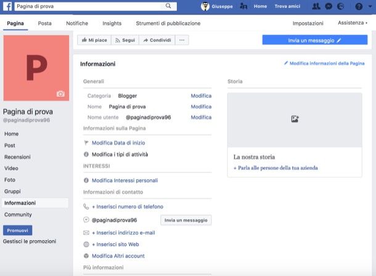The image size is (376, 276).
Task: Click the Promuovi button
Action: tap(17, 230)
